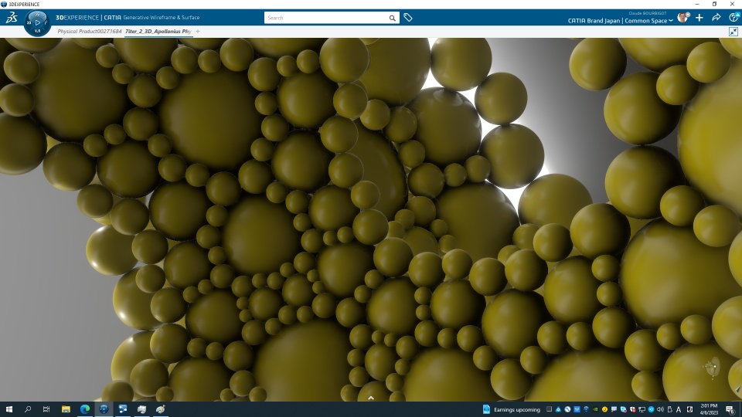
Task: Click the Add plus icon in top bar
Action: 699,18
